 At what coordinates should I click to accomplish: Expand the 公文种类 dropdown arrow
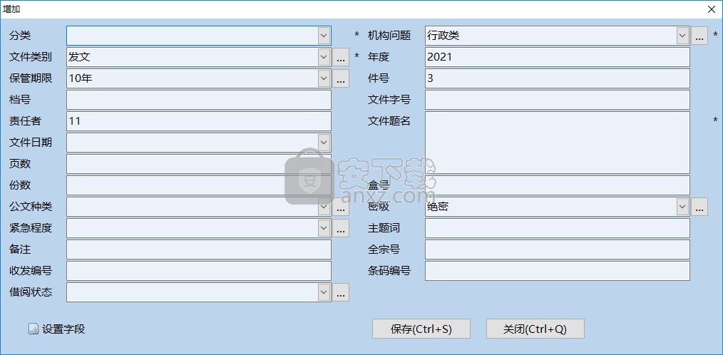(324, 208)
